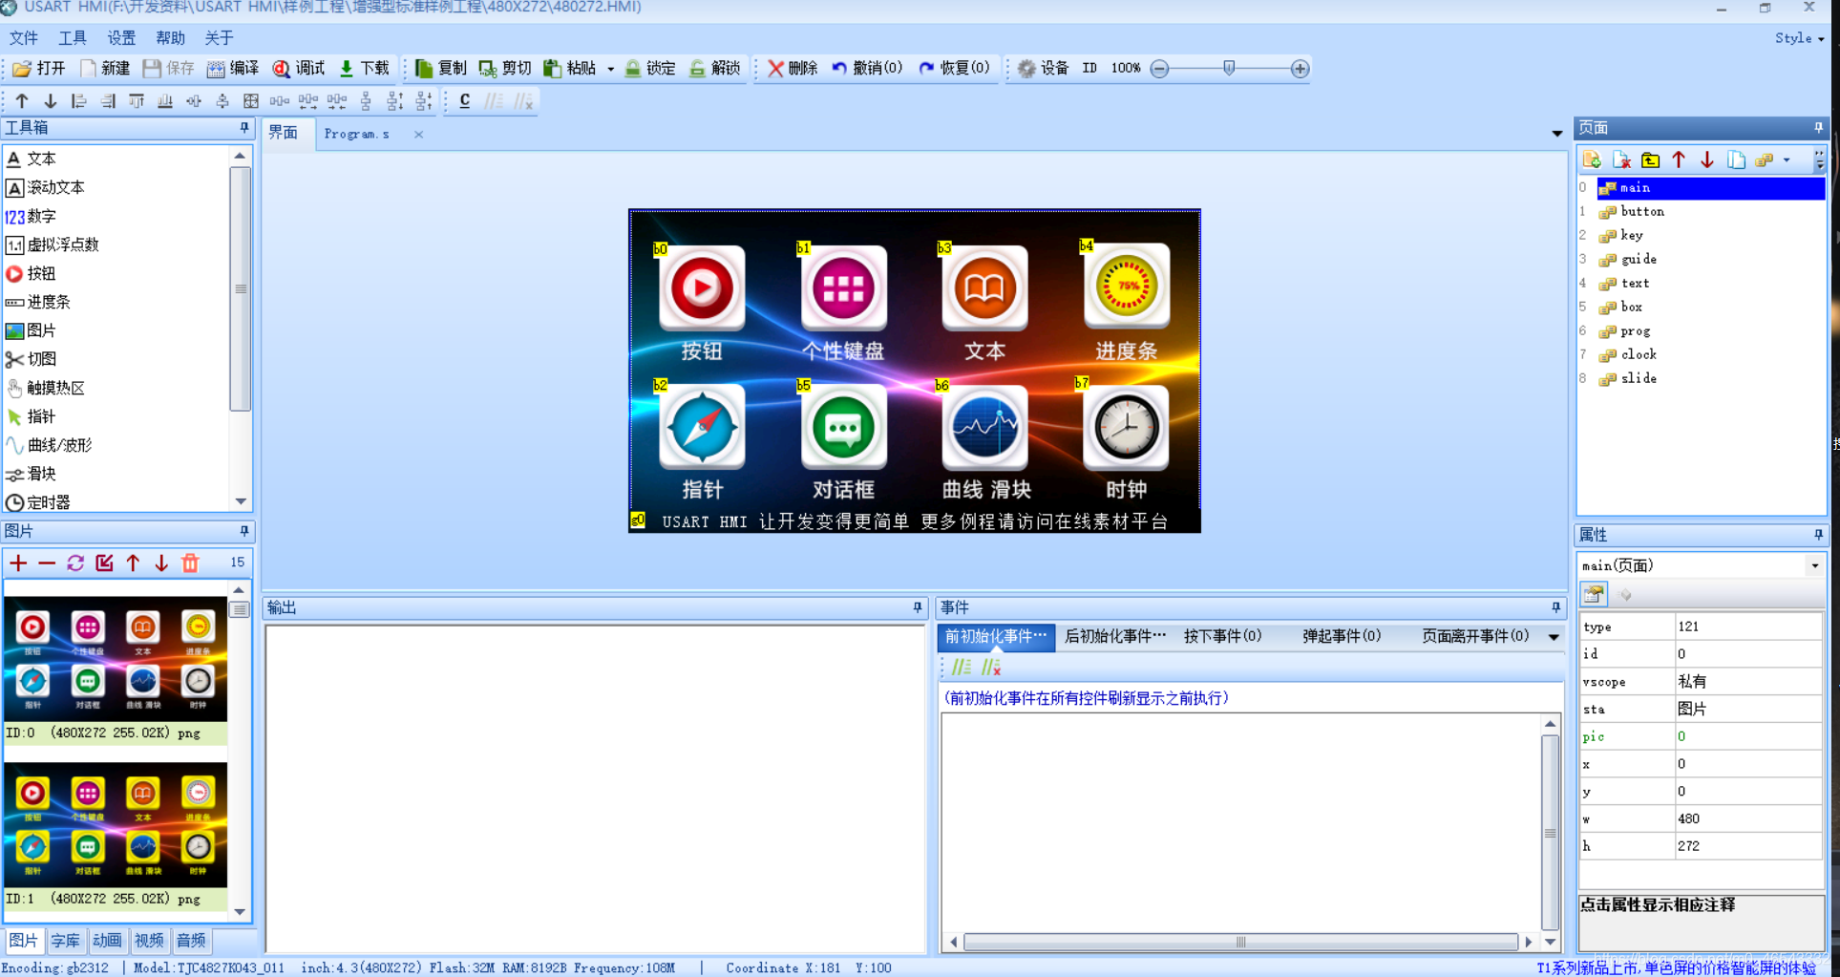Open the main(页面) component dropdown
The height and width of the screenshot is (977, 1840).
[x=1814, y=565]
